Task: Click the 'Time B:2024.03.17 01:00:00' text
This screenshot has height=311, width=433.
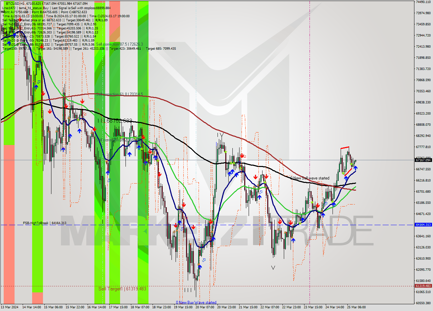Action: point(66,16)
